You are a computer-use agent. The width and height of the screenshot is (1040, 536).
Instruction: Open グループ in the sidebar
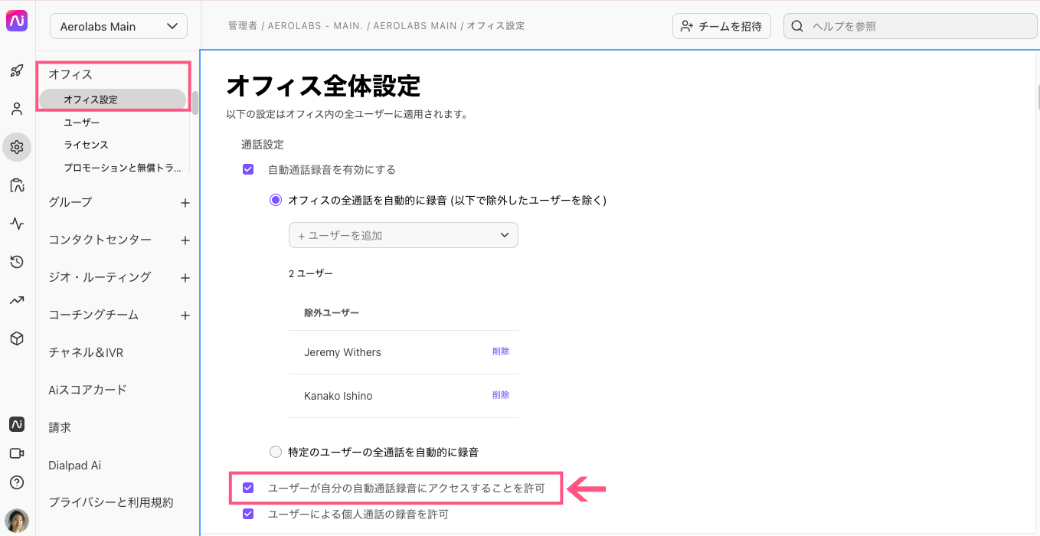[x=70, y=202]
